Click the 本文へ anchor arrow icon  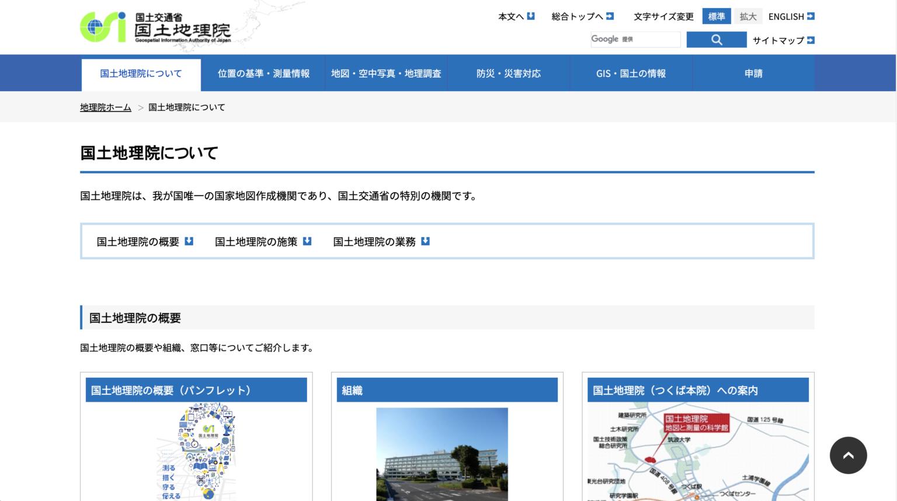[530, 16]
